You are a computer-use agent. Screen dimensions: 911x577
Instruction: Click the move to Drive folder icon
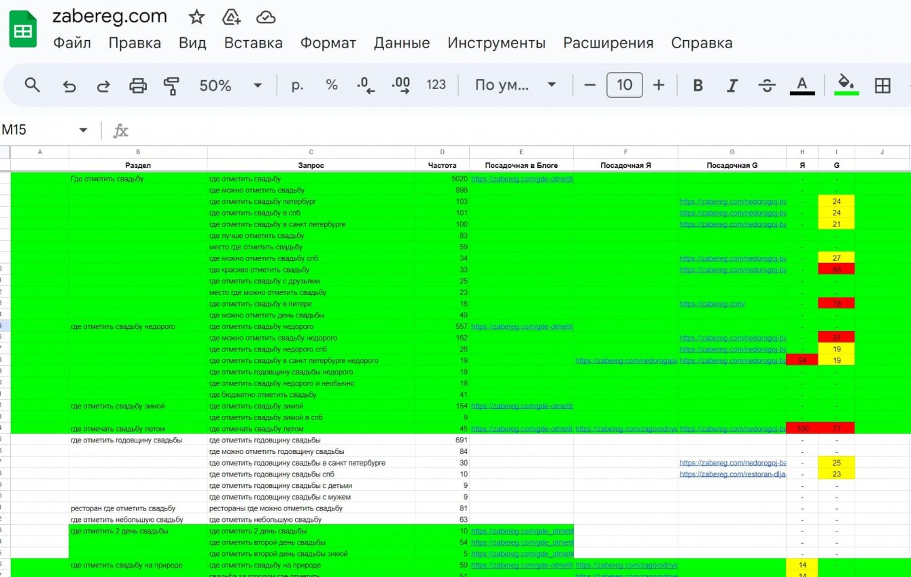(232, 17)
